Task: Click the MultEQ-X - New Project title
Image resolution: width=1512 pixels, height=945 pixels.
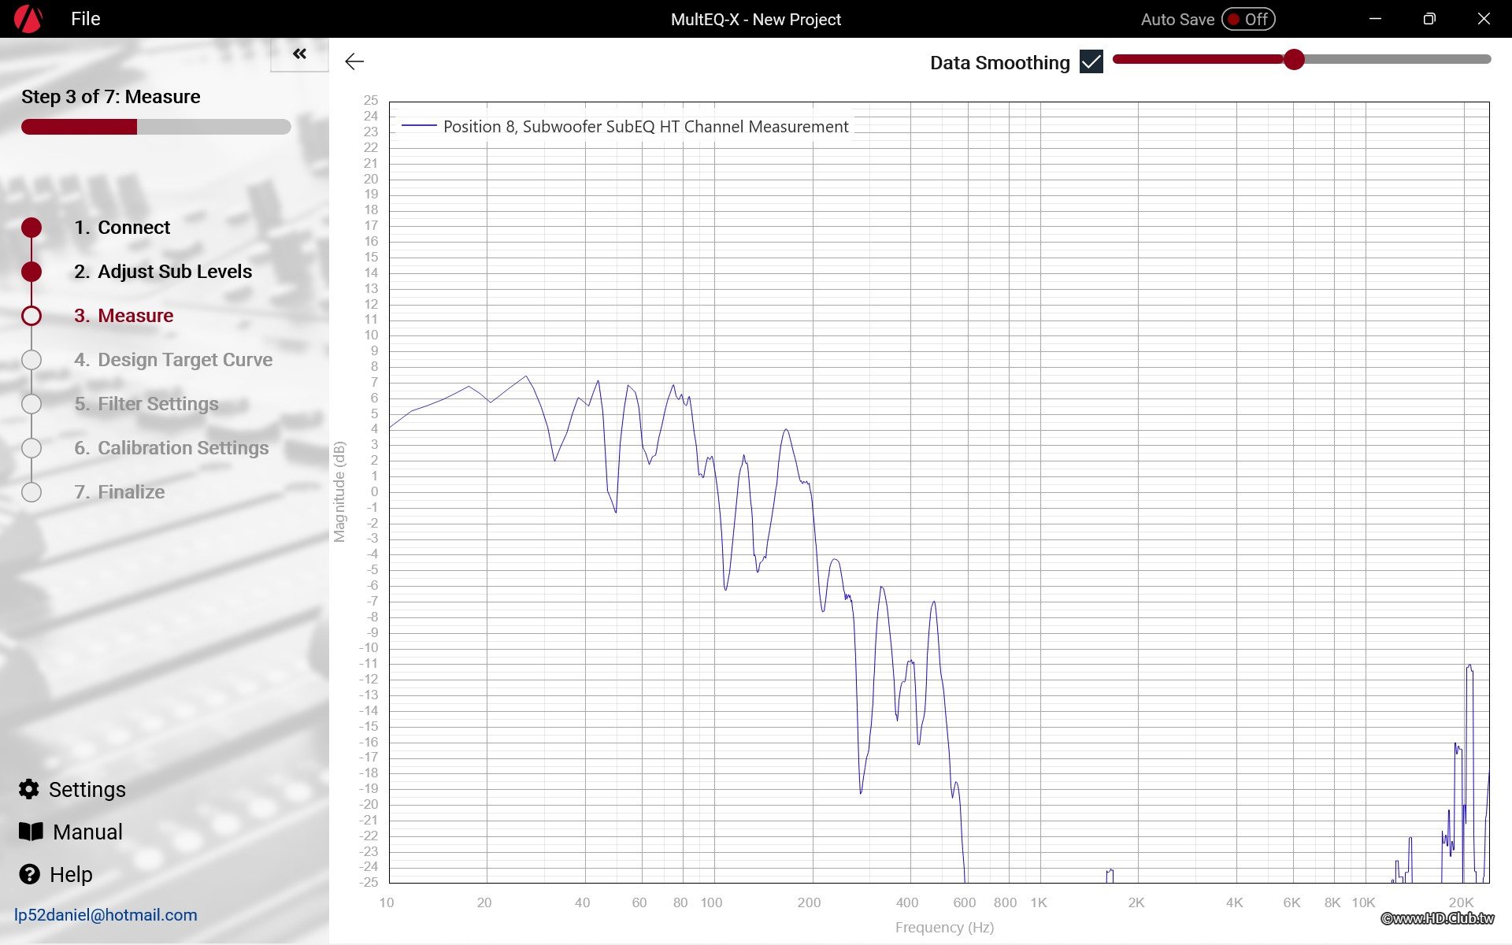Action: tap(756, 19)
